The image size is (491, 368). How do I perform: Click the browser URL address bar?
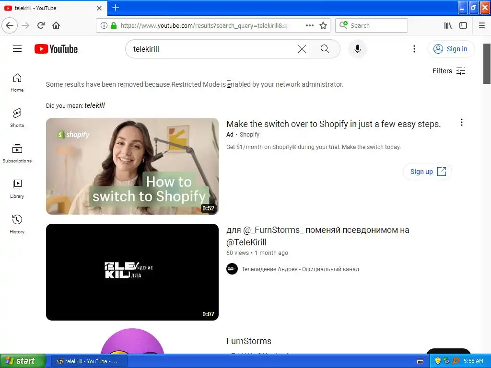coord(204,25)
